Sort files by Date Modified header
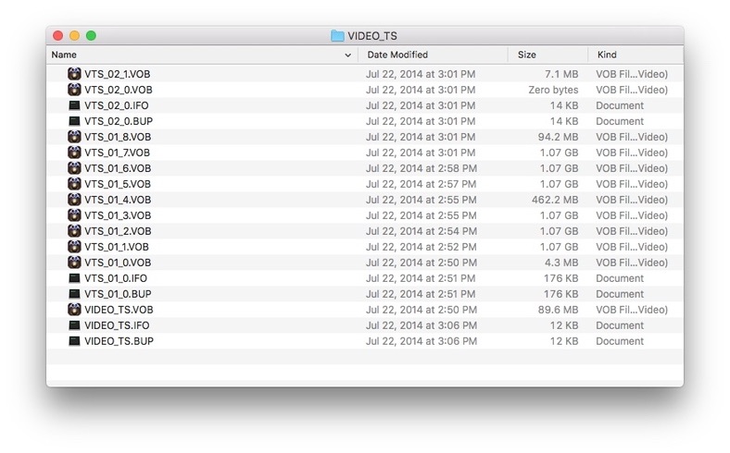This screenshot has height=453, width=730. [433, 55]
